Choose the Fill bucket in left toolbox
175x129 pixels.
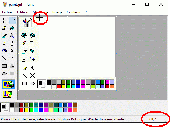[x=12, y=28]
